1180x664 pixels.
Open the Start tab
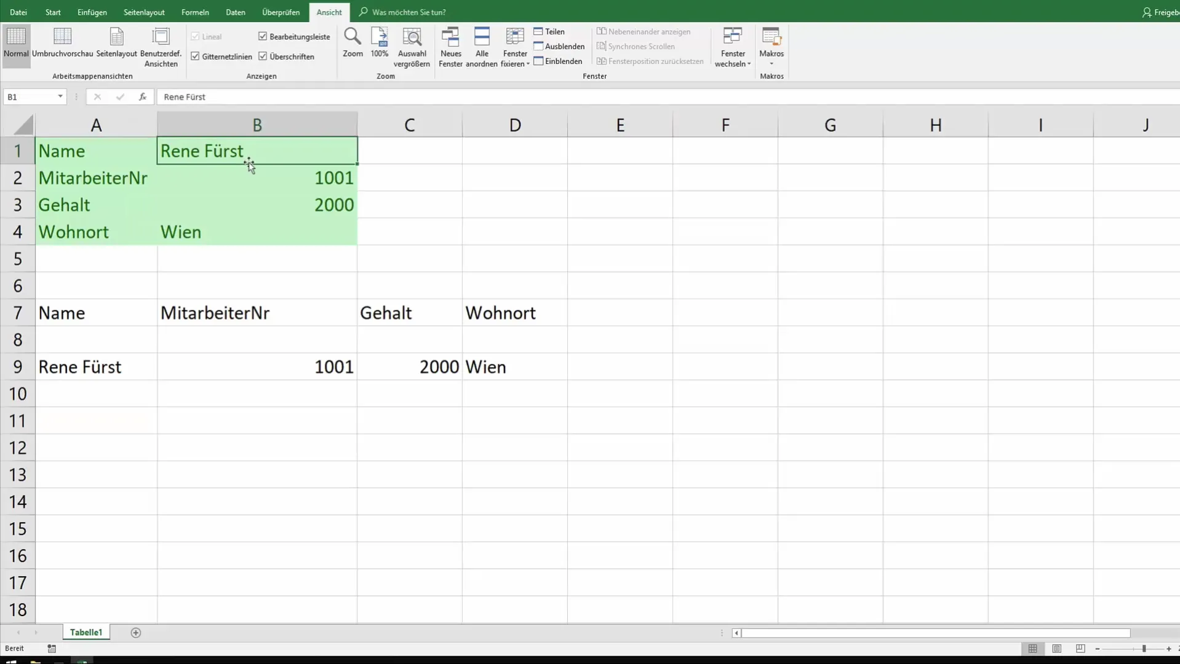coord(53,12)
